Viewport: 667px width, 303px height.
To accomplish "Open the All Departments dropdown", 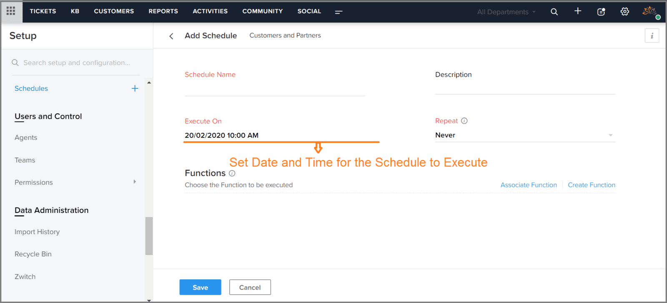I will click(506, 12).
